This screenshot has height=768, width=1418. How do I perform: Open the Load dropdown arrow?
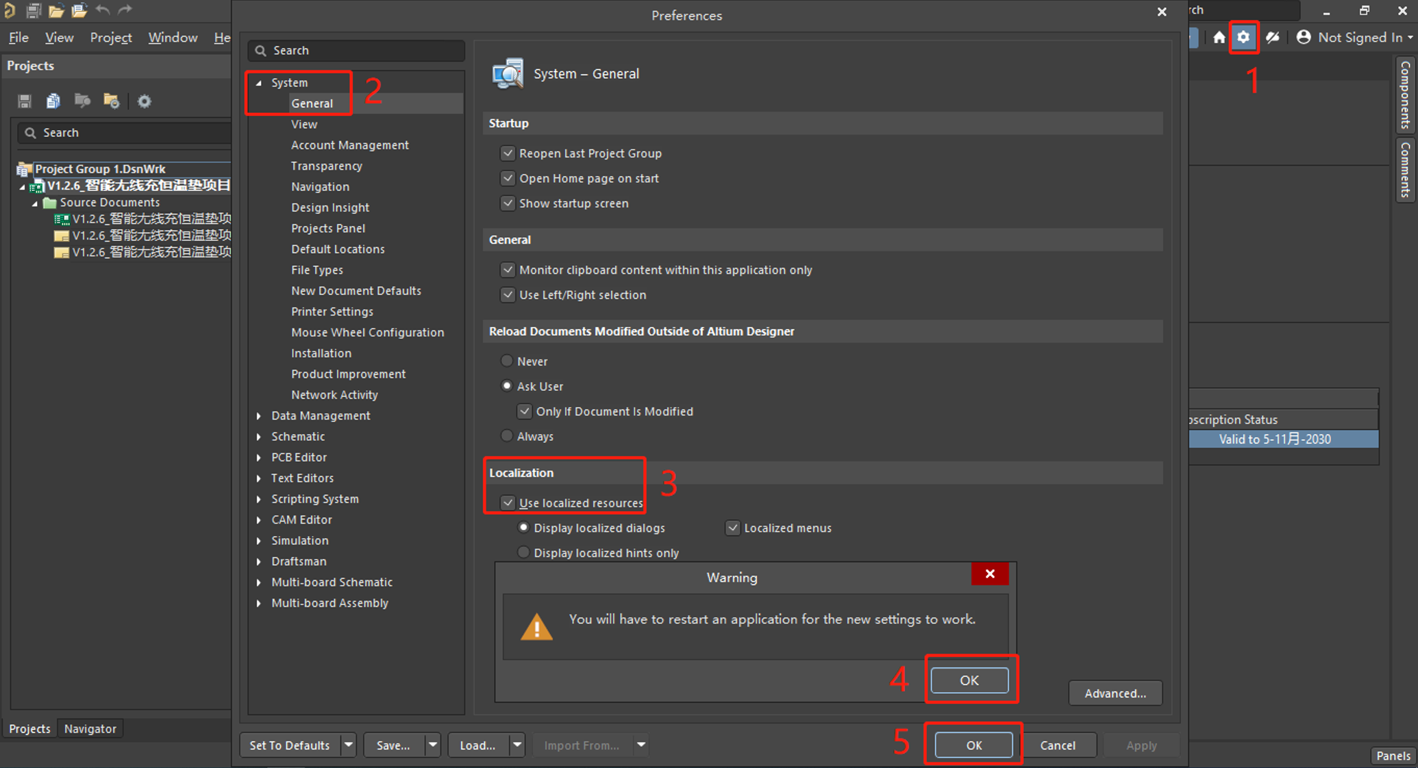[517, 745]
